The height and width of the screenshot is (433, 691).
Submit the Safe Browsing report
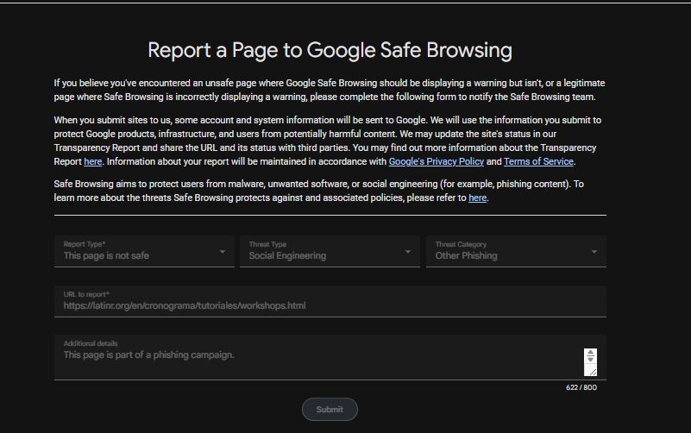click(x=330, y=409)
